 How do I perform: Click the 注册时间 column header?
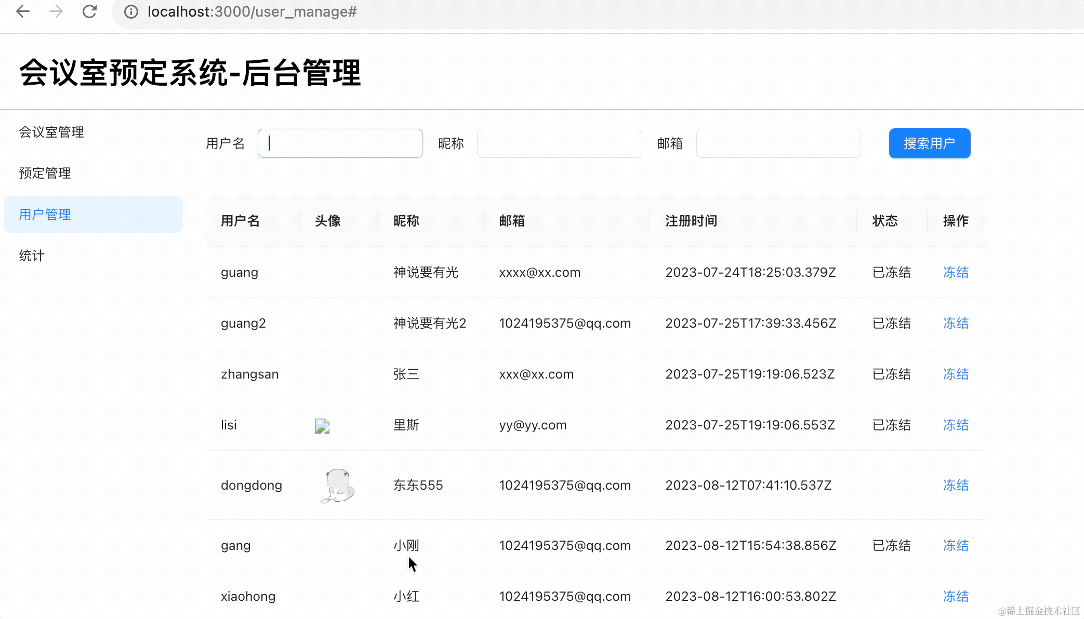(x=691, y=221)
